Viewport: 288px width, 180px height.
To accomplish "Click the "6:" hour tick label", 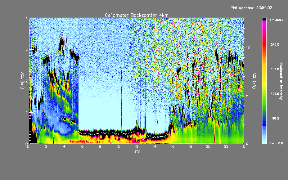I will [x=83, y=147].
